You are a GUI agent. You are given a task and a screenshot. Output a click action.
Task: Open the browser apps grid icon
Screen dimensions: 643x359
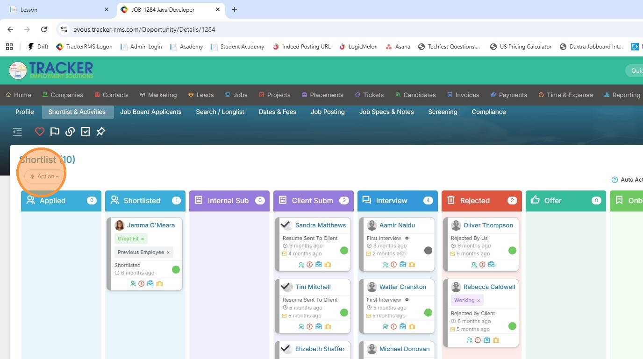(x=9, y=47)
